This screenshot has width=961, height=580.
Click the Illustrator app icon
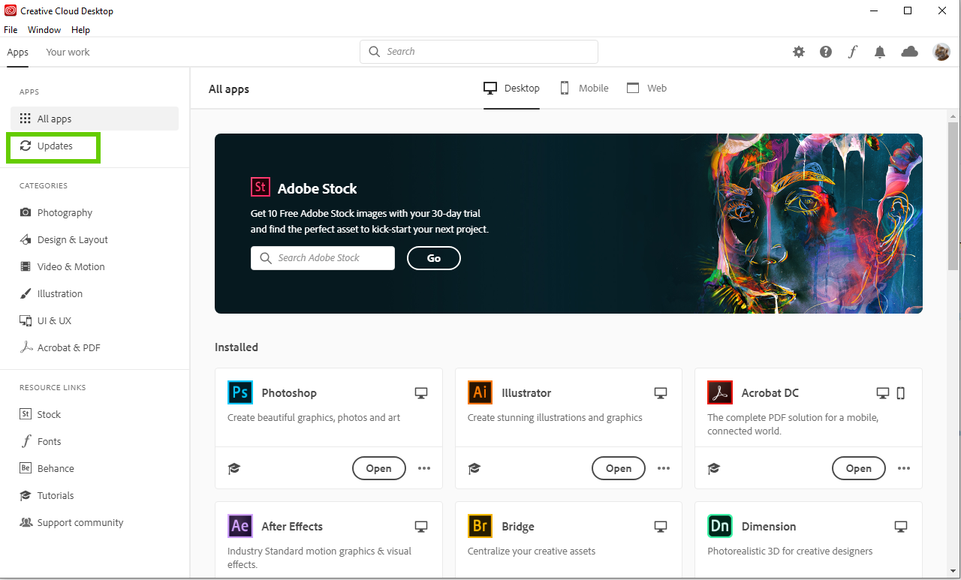[x=480, y=392]
